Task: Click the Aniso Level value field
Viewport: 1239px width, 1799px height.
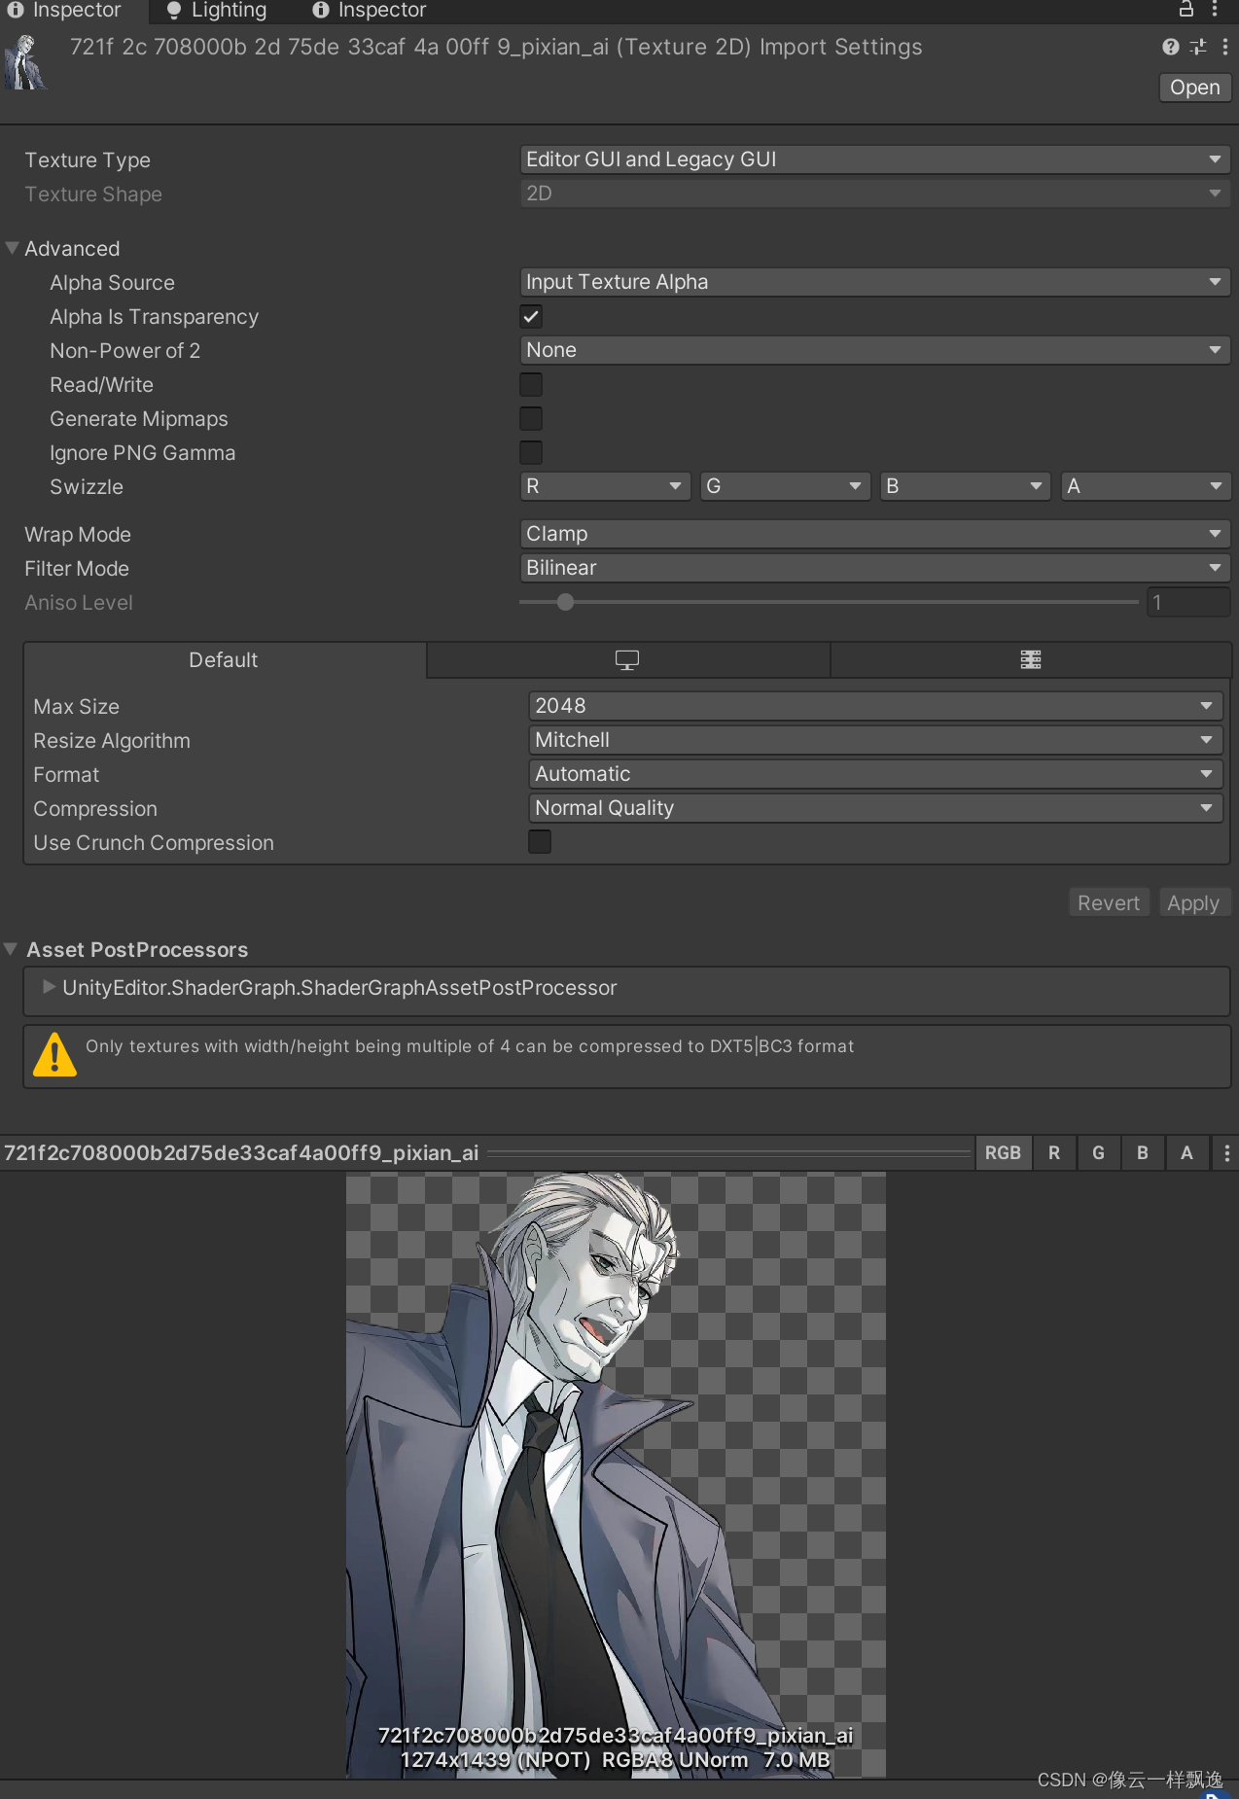Action: [x=1188, y=602]
